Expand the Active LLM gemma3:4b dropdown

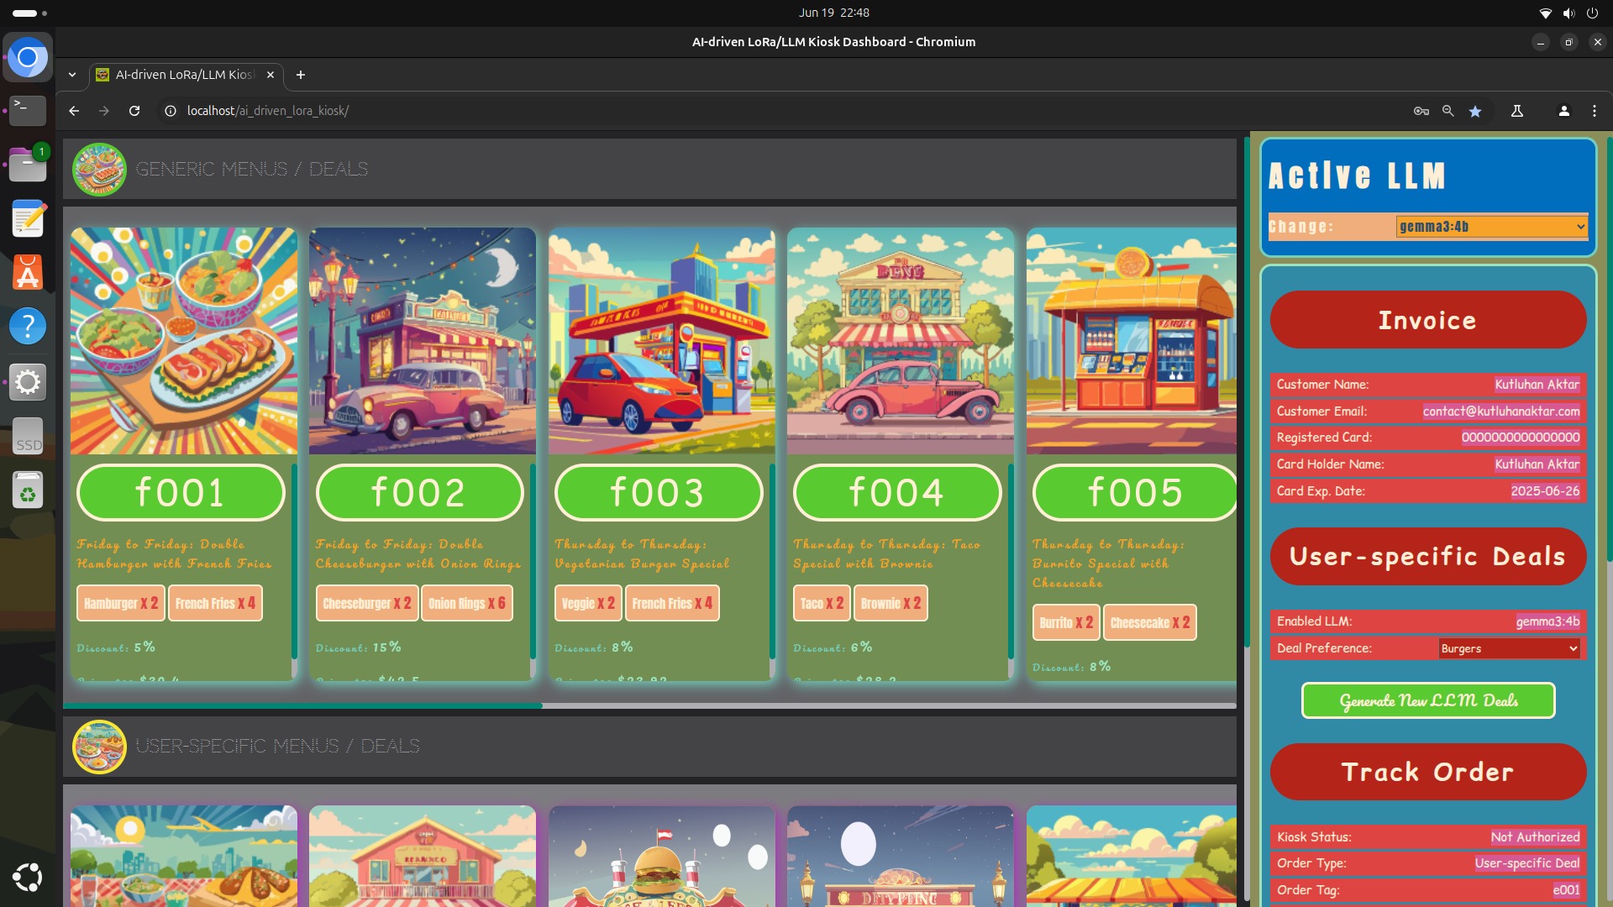click(1491, 227)
